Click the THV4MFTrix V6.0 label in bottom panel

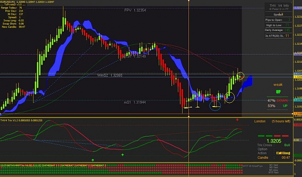(x=53, y=165)
